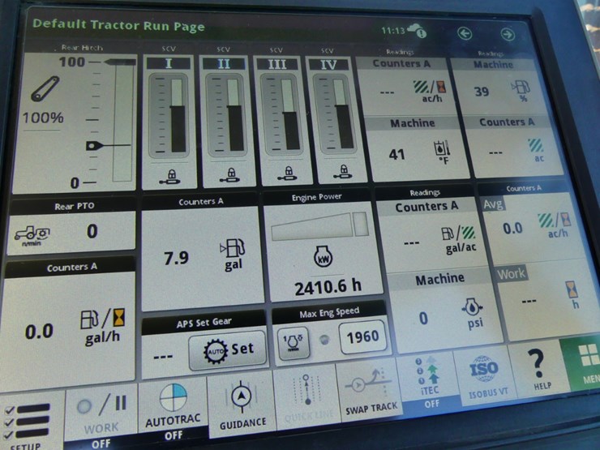Tap the rear hitch 100% value
Screen dimensions: 600x450
pyautogui.click(x=43, y=118)
